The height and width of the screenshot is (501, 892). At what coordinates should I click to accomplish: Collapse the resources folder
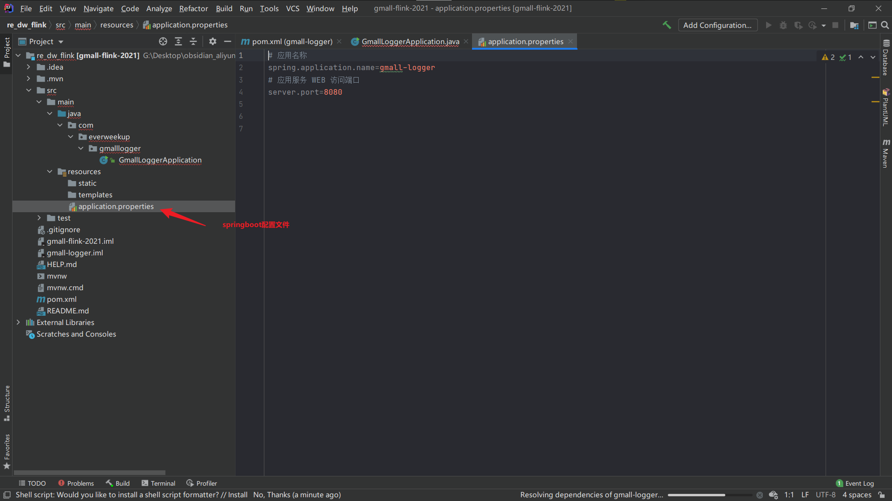(x=50, y=171)
